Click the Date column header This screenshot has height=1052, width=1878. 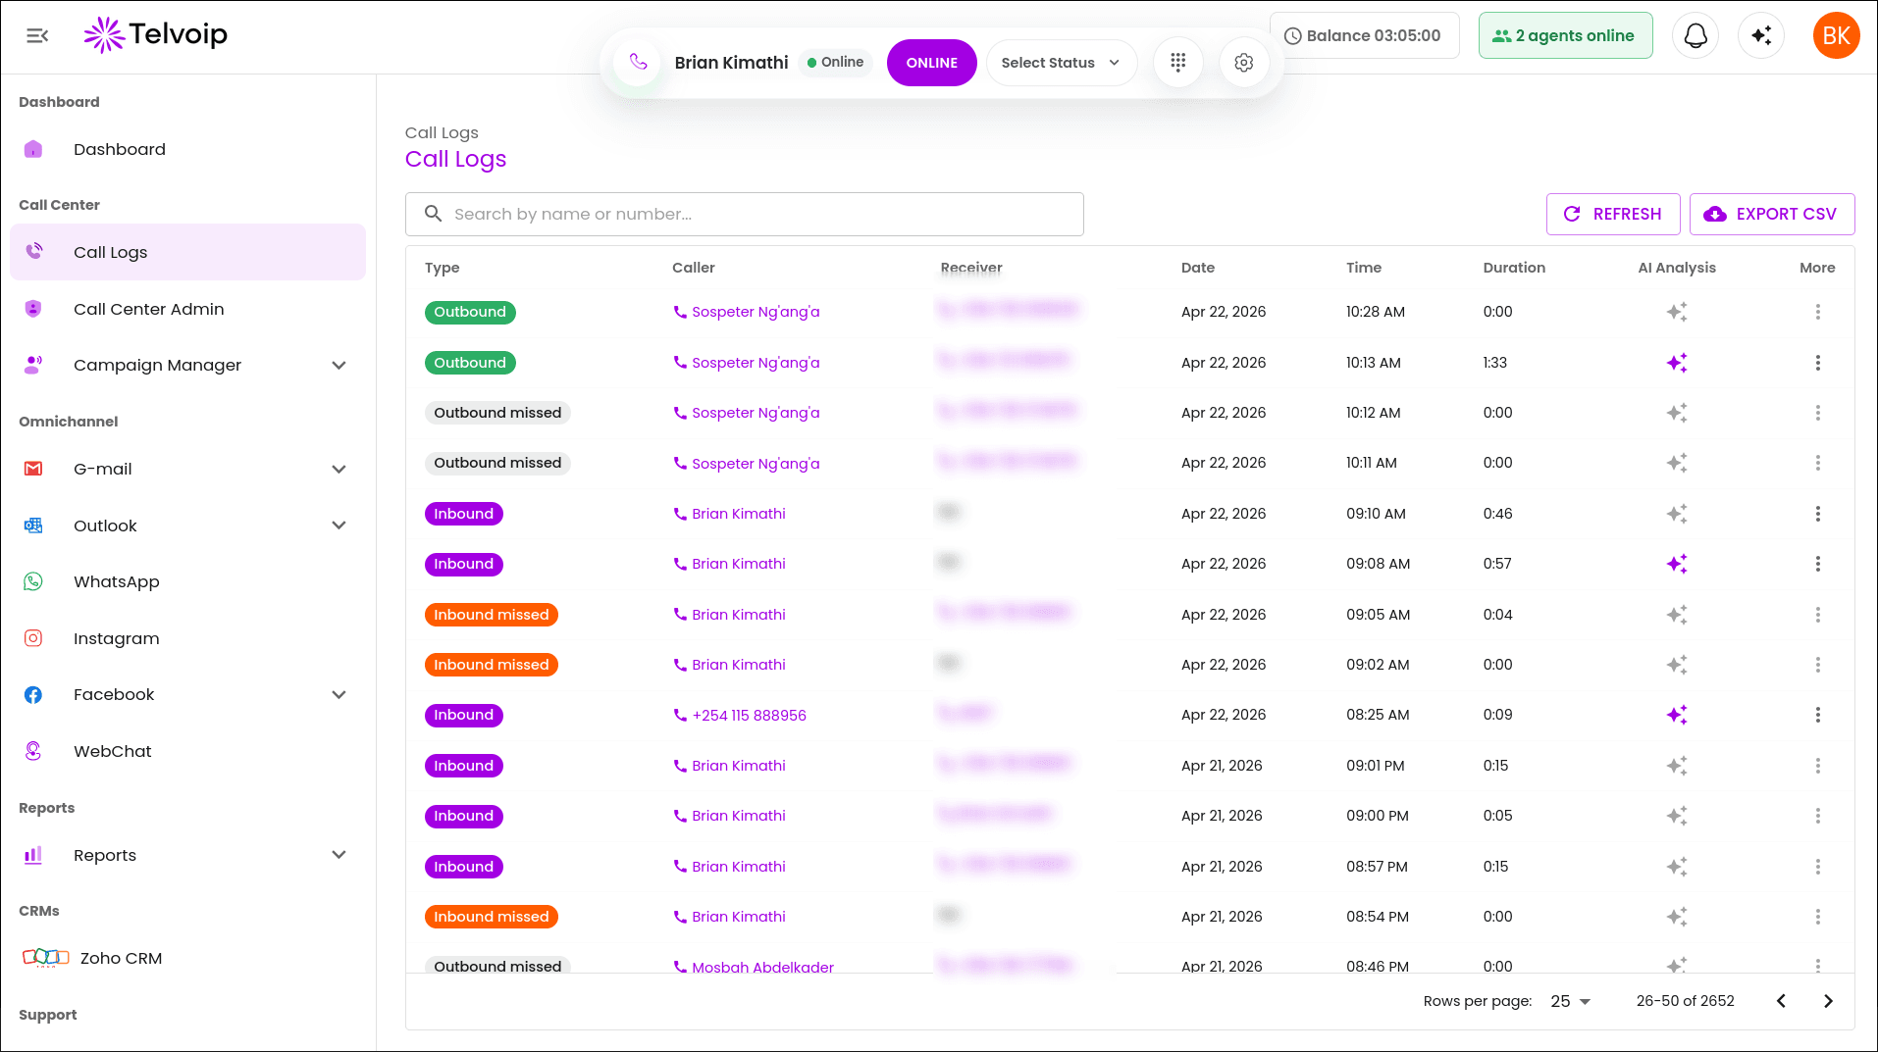(1197, 268)
